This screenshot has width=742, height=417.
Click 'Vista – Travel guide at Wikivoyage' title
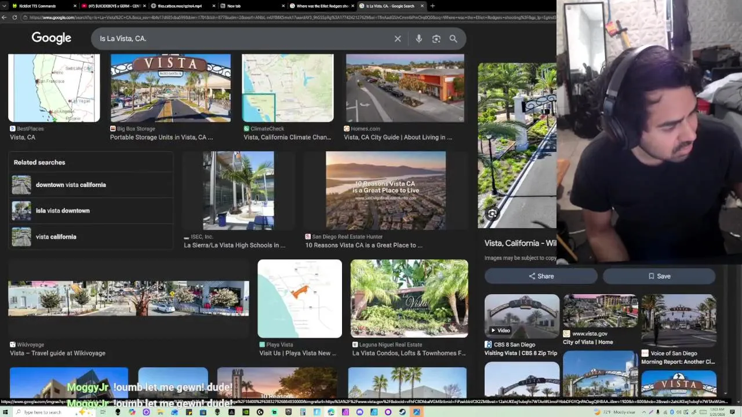point(57,353)
